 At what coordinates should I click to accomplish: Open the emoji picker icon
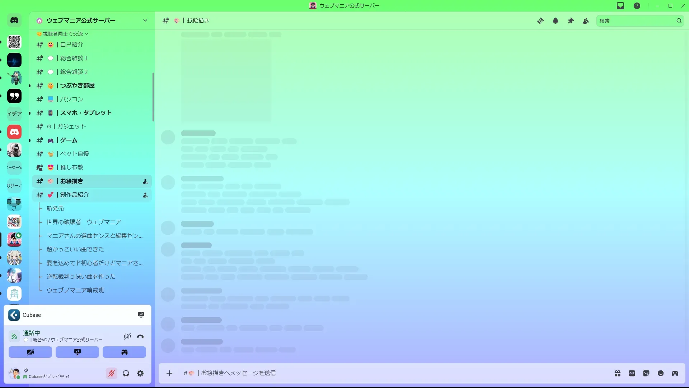(661, 373)
